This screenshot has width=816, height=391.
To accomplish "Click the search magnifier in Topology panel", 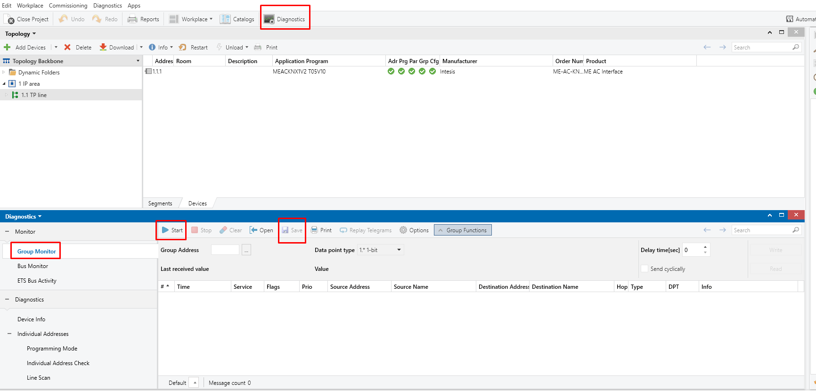I will coord(796,48).
